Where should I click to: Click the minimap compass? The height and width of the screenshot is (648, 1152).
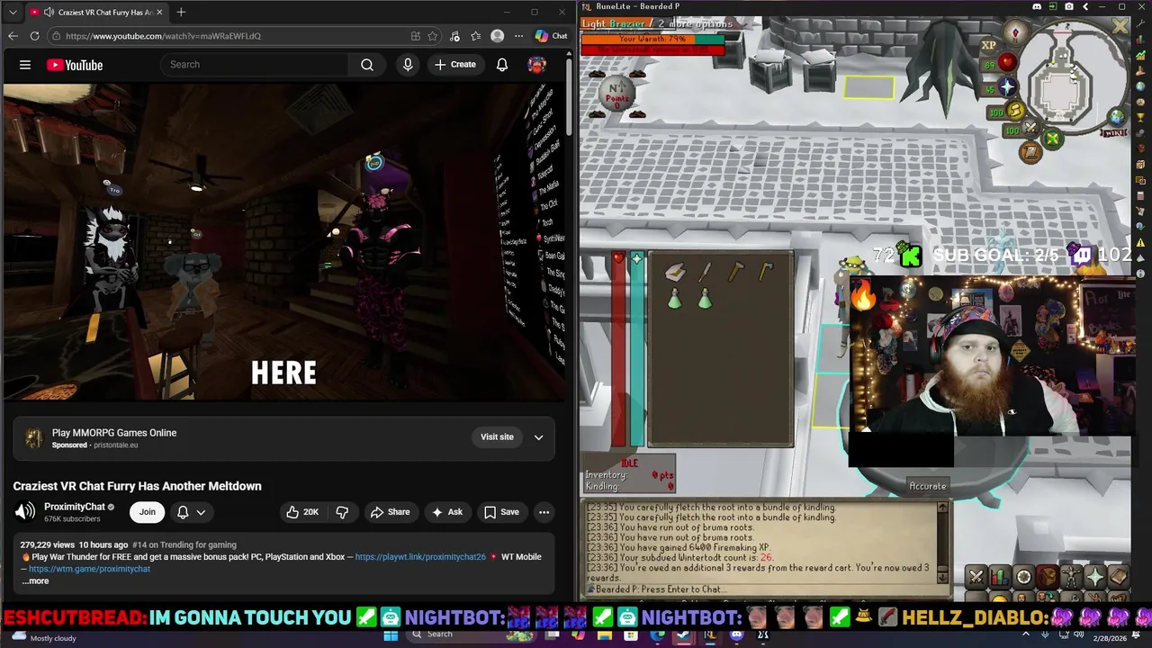tap(1016, 33)
